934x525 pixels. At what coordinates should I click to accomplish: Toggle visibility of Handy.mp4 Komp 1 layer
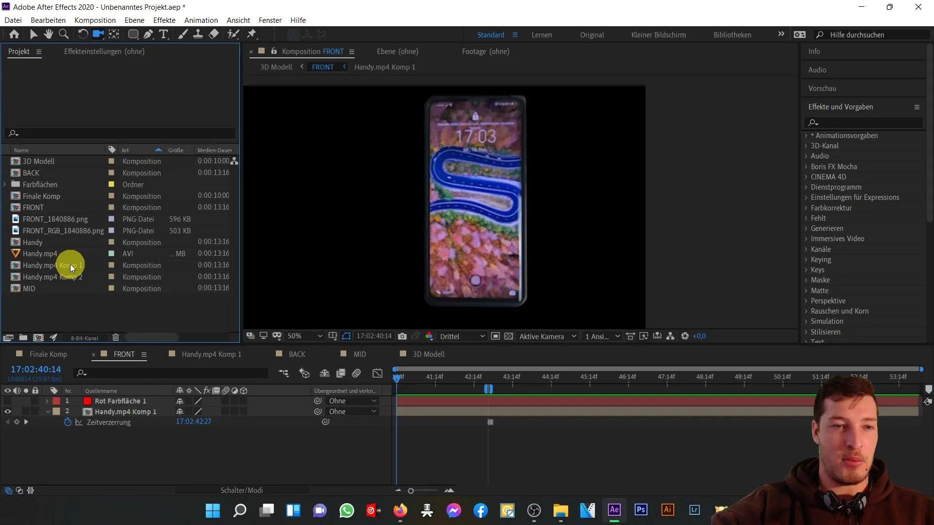7,411
